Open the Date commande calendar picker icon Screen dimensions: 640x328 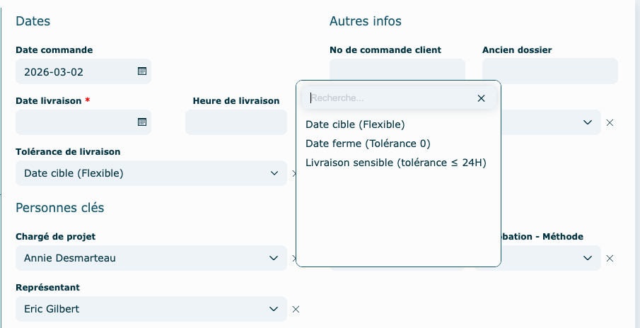141,71
